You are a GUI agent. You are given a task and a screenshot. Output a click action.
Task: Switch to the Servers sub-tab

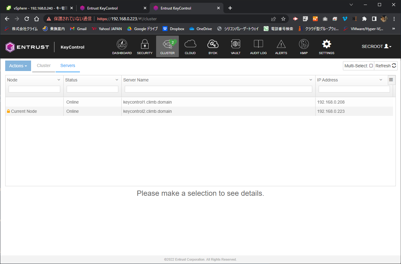tap(68, 65)
